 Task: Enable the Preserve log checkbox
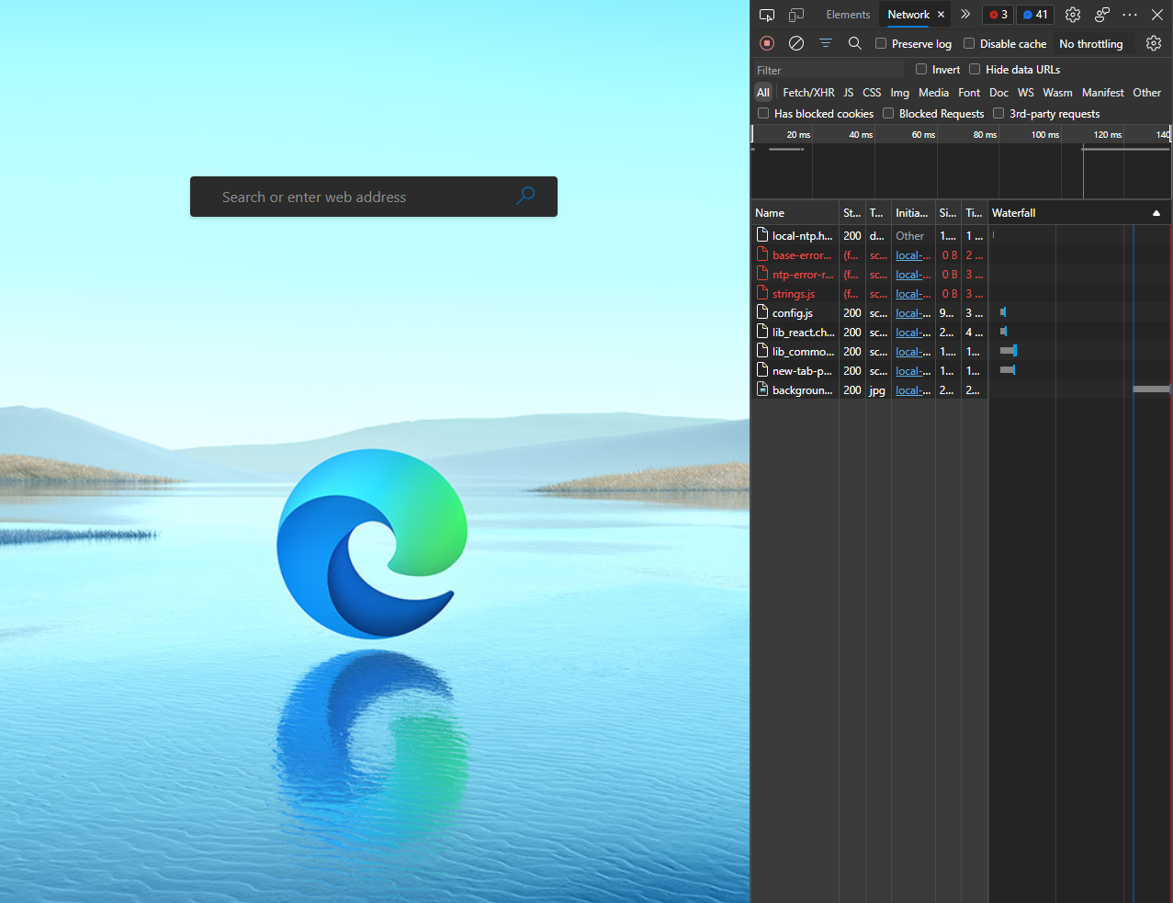[x=881, y=43]
